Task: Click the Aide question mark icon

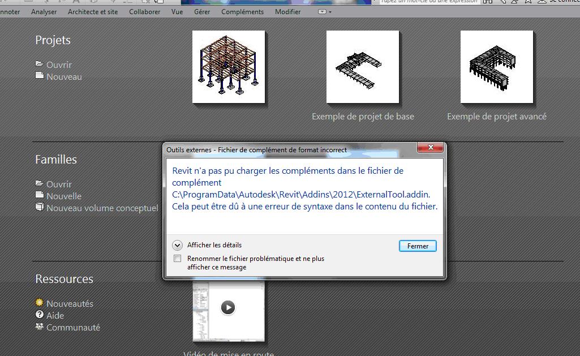Action: (x=39, y=315)
